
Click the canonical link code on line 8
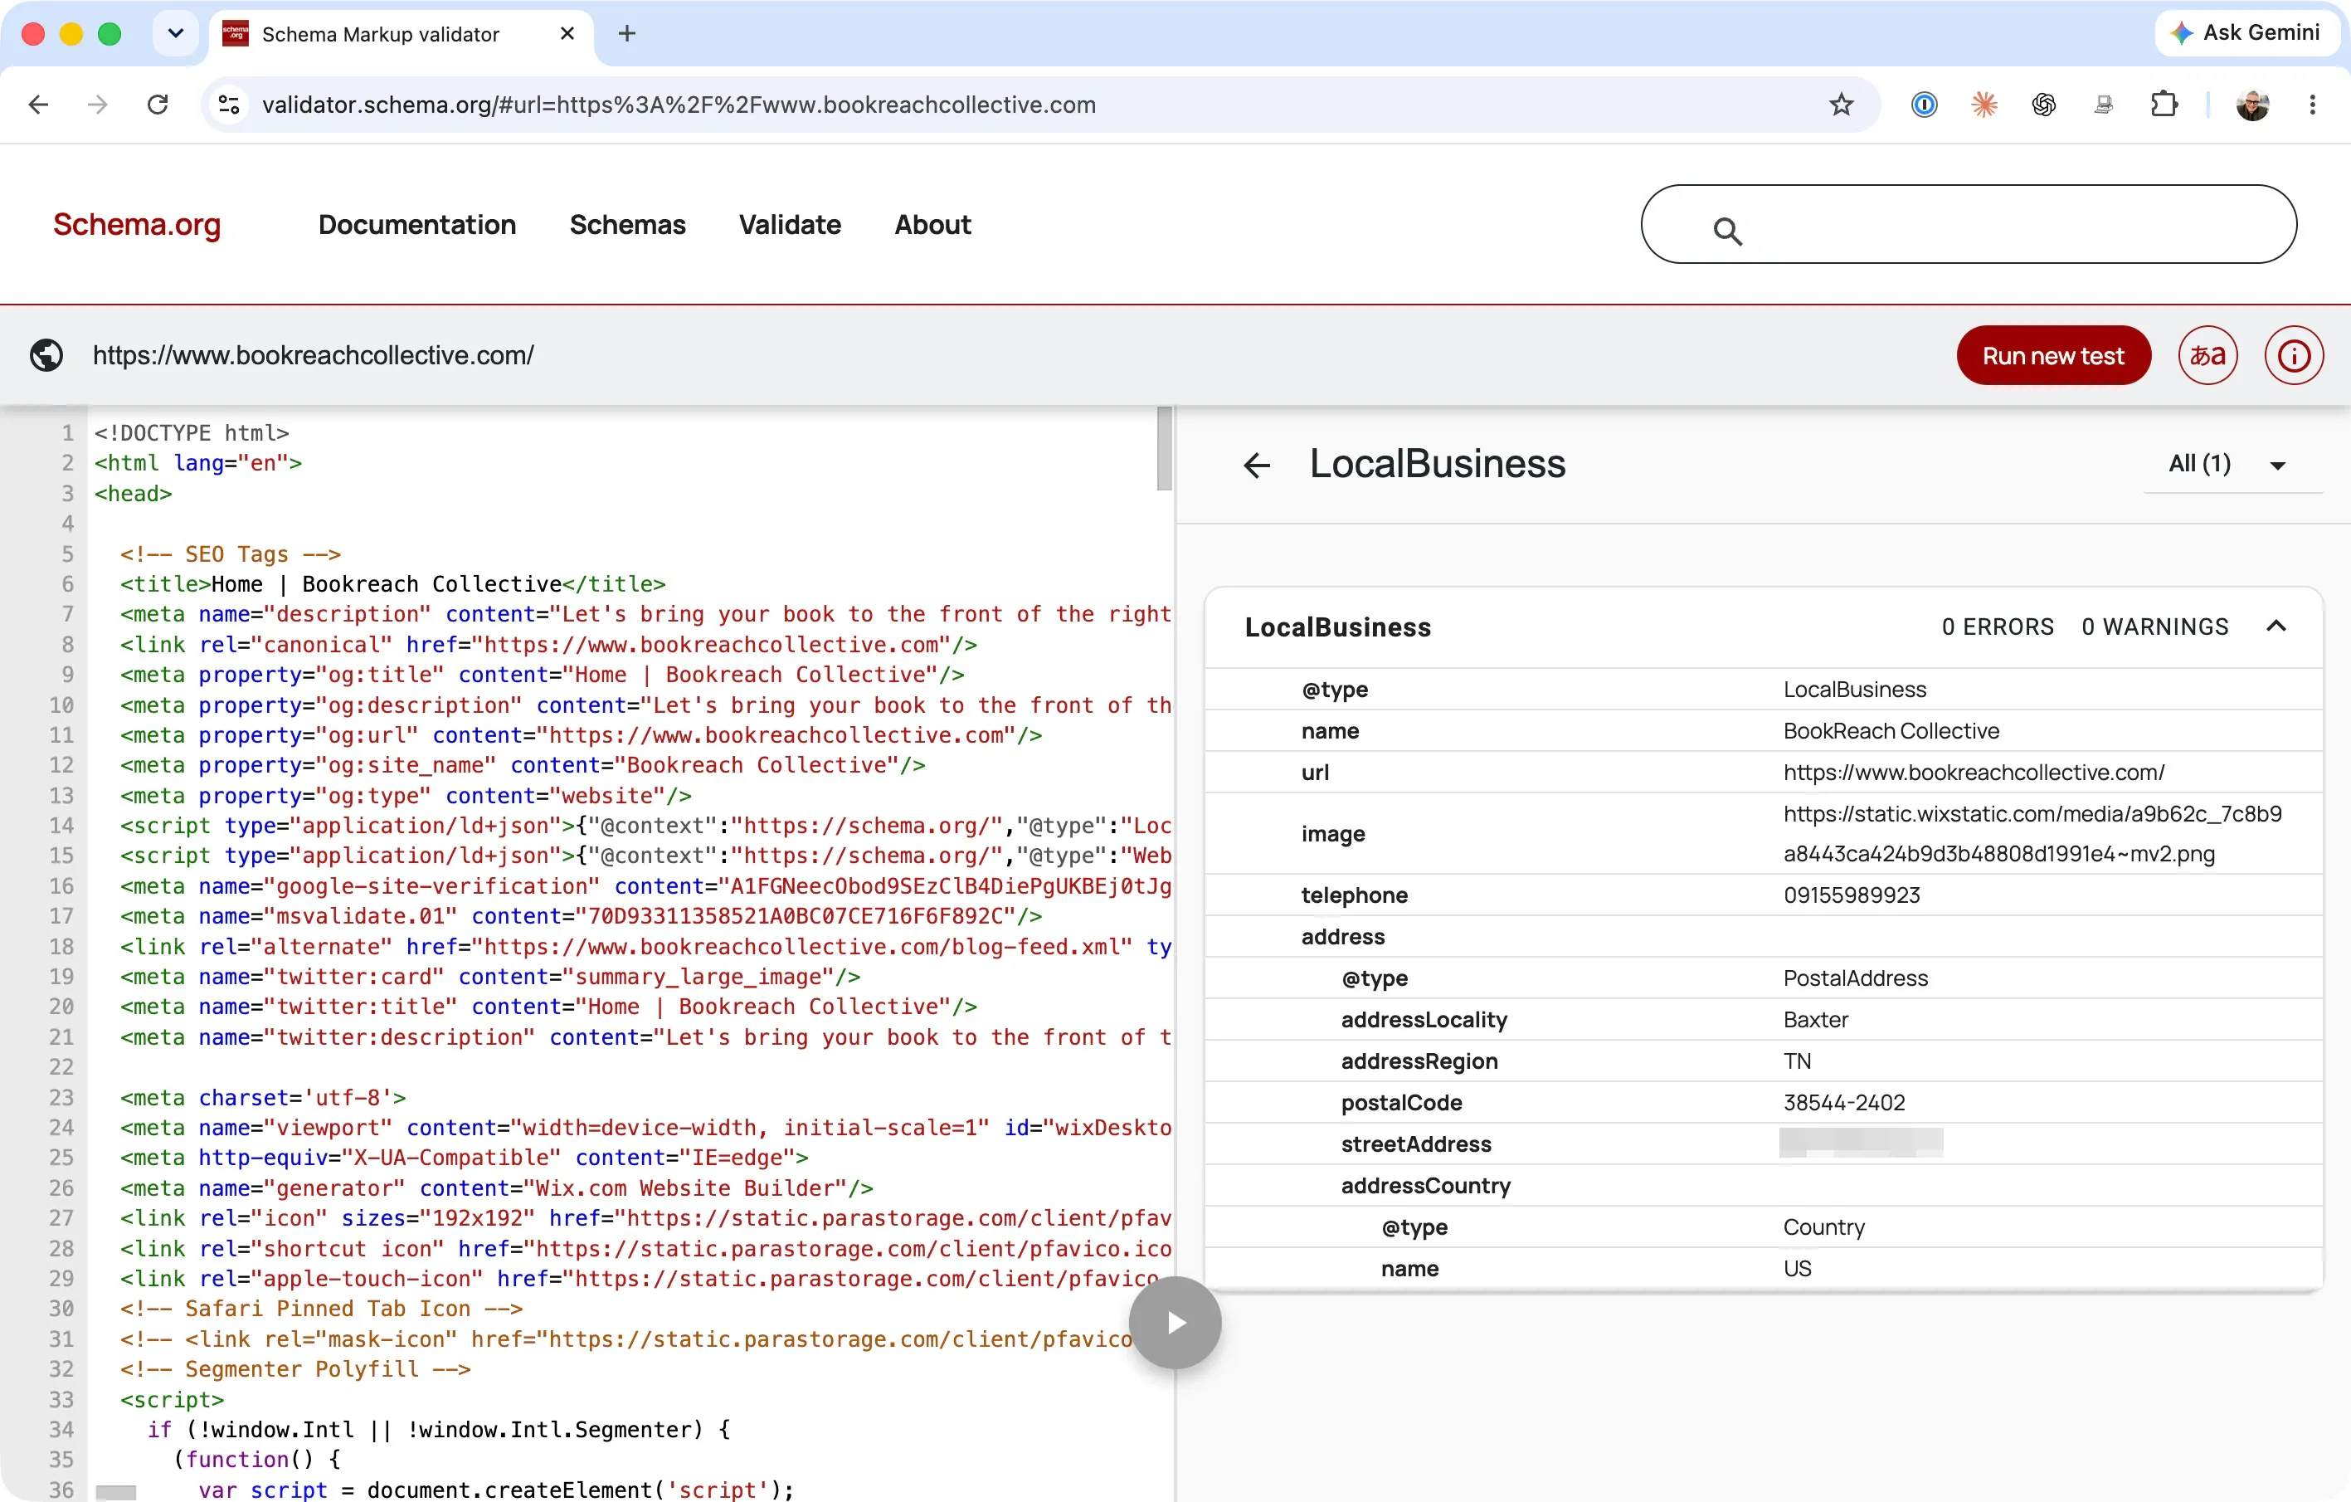tap(548, 645)
